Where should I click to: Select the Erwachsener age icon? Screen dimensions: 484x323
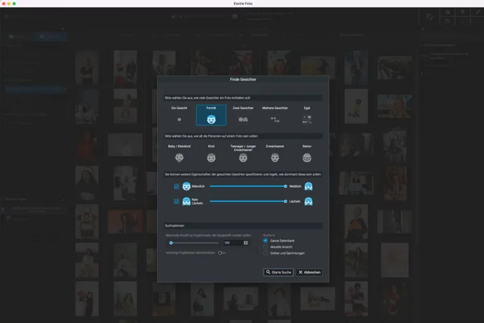point(275,158)
